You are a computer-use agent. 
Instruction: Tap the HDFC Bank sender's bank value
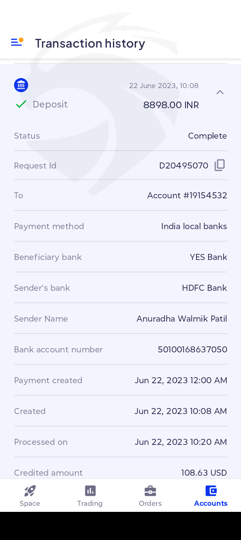pyautogui.click(x=204, y=288)
